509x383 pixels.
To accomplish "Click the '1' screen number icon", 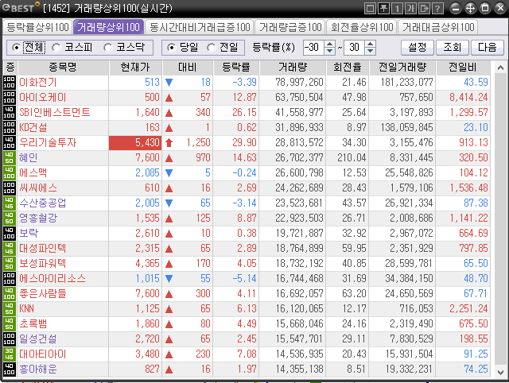I will 397,9.
